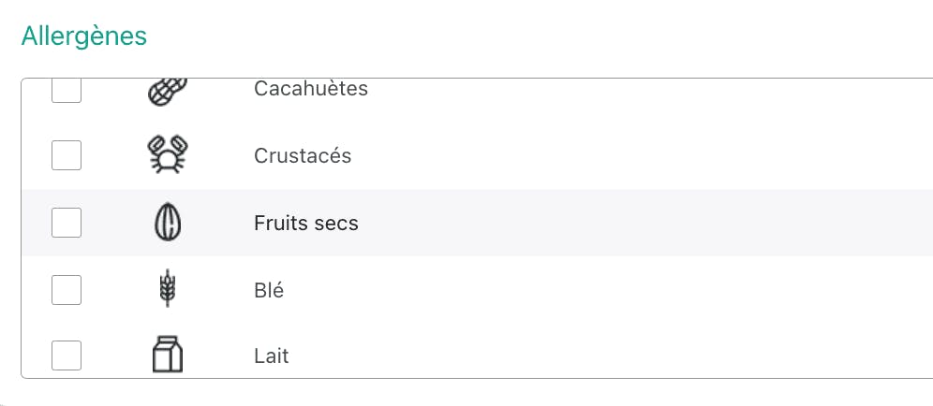Image resolution: width=933 pixels, height=406 pixels.
Task: Click the Crustacés text label
Action: tap(303, 155)
